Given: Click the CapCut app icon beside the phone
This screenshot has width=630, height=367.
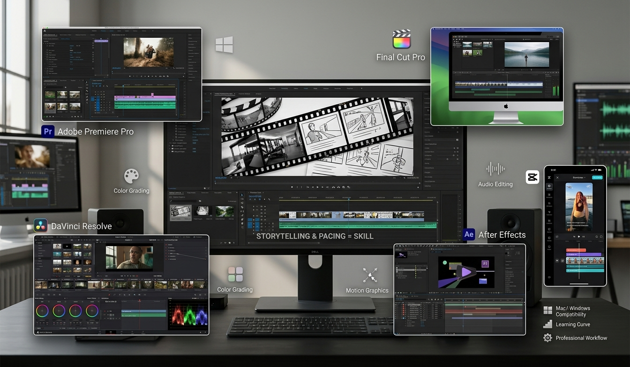Looking at the screenshot, I should [532, 177].
